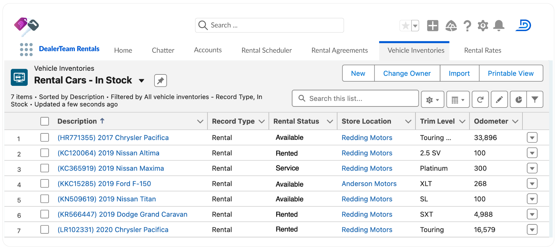This screenshot has width=557, height=249.
Task: Open Trim Level column actions chevron
Action: (x=462, y=122)
